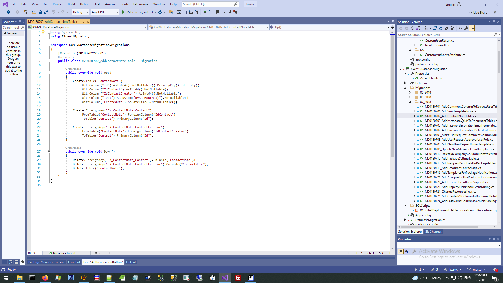Toggle Show All Files in Solution Explorer

(x=452, y=28)
